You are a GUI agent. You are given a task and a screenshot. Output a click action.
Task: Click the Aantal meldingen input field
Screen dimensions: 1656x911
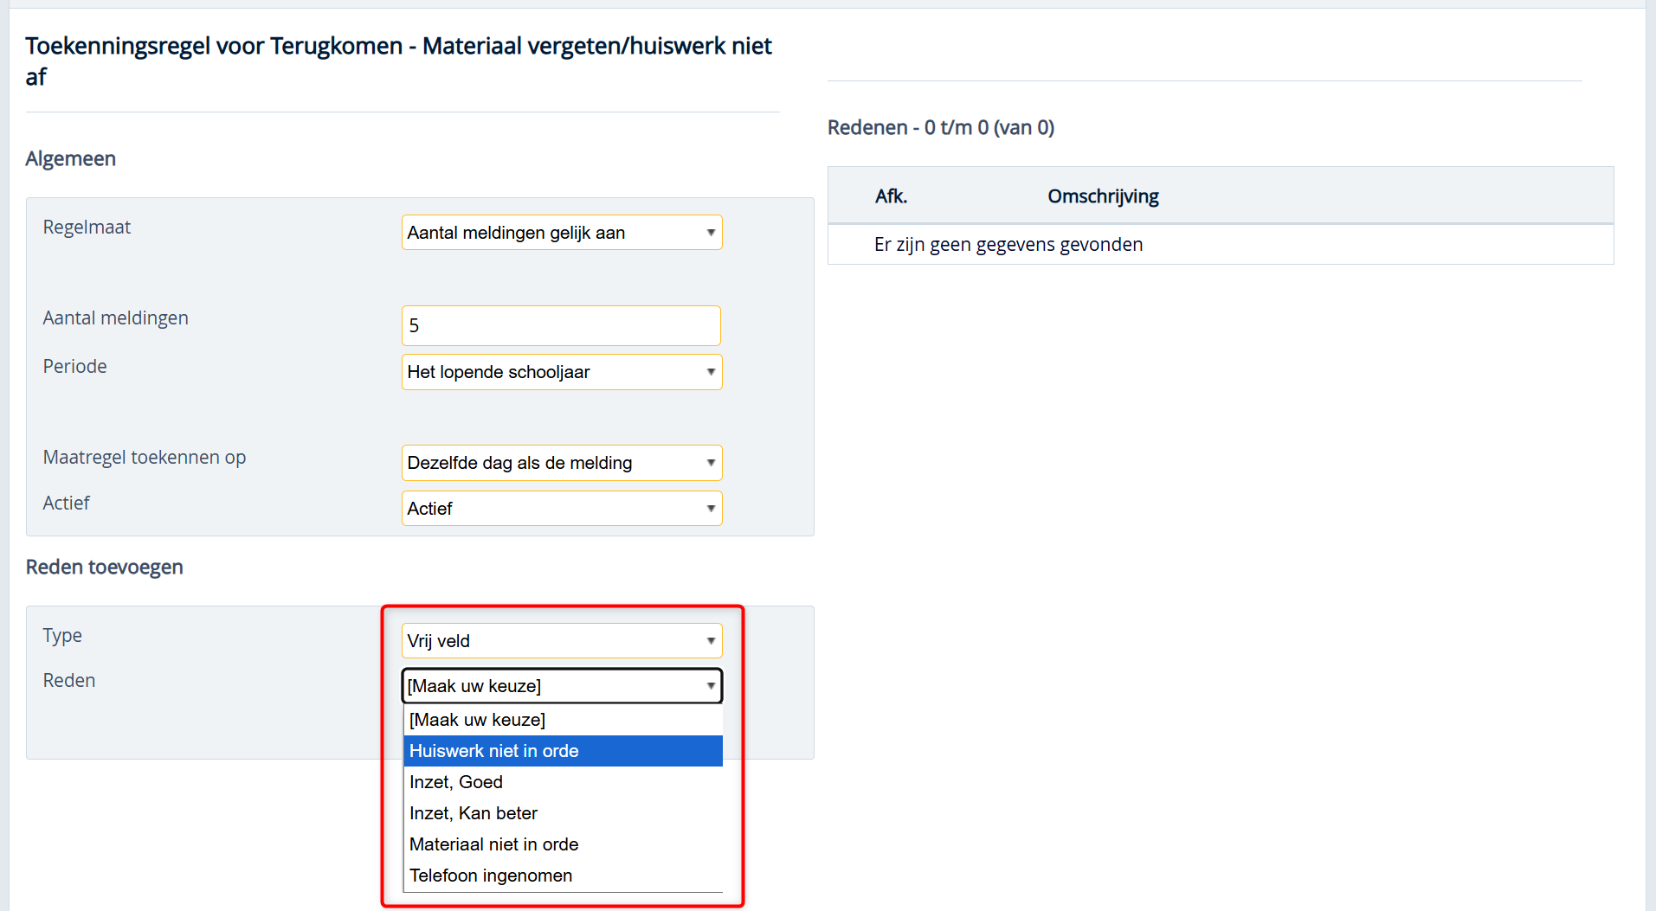click(561, 326)
